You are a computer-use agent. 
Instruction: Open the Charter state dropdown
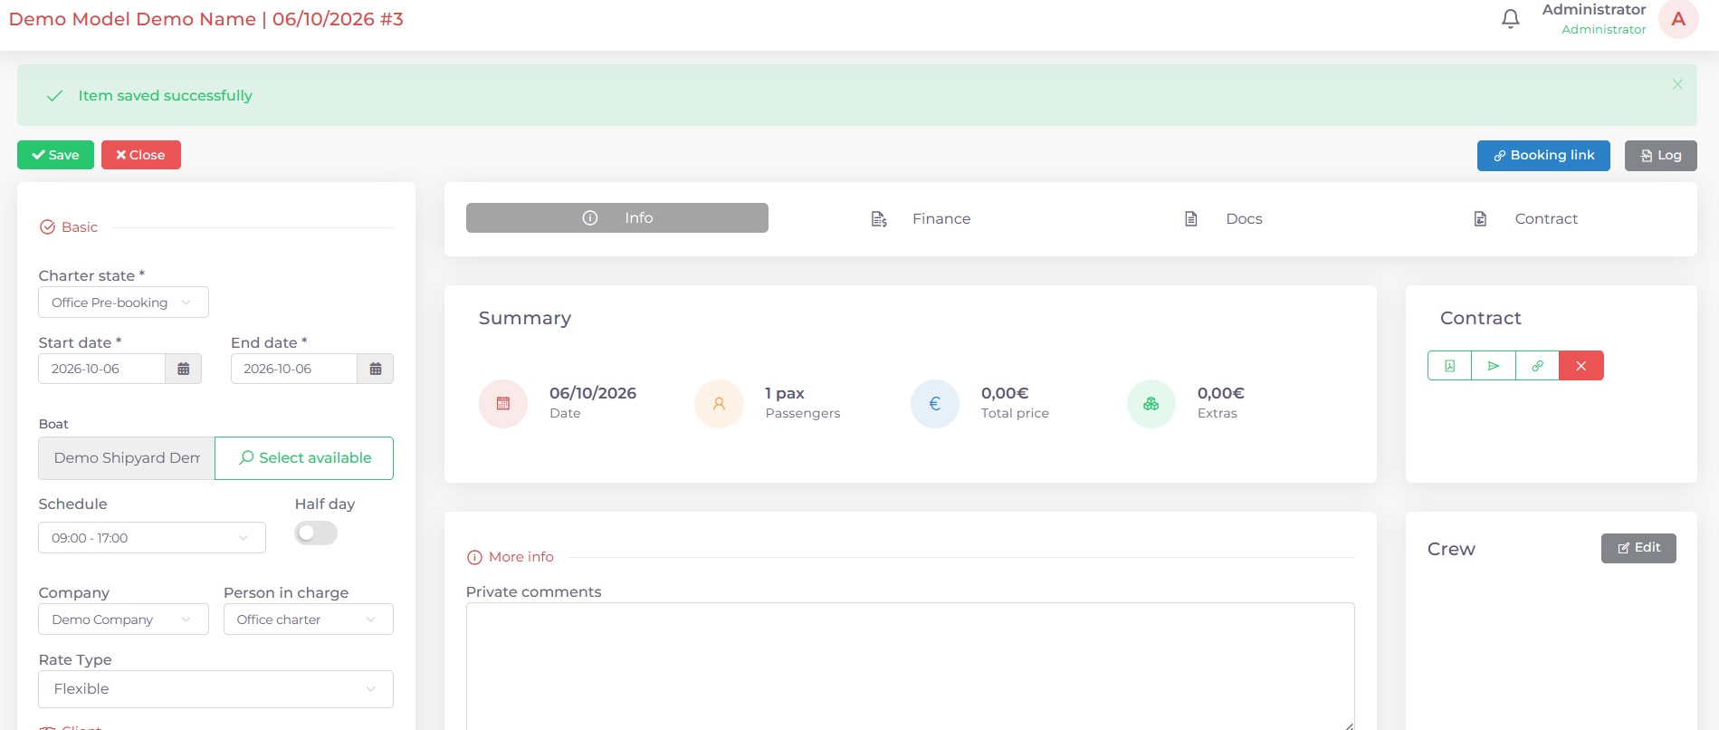click(x=123, y=303)
